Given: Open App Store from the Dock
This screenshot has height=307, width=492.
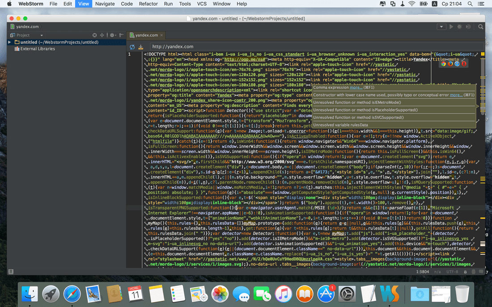Looking at the screenshot, I should coord(326,294).
